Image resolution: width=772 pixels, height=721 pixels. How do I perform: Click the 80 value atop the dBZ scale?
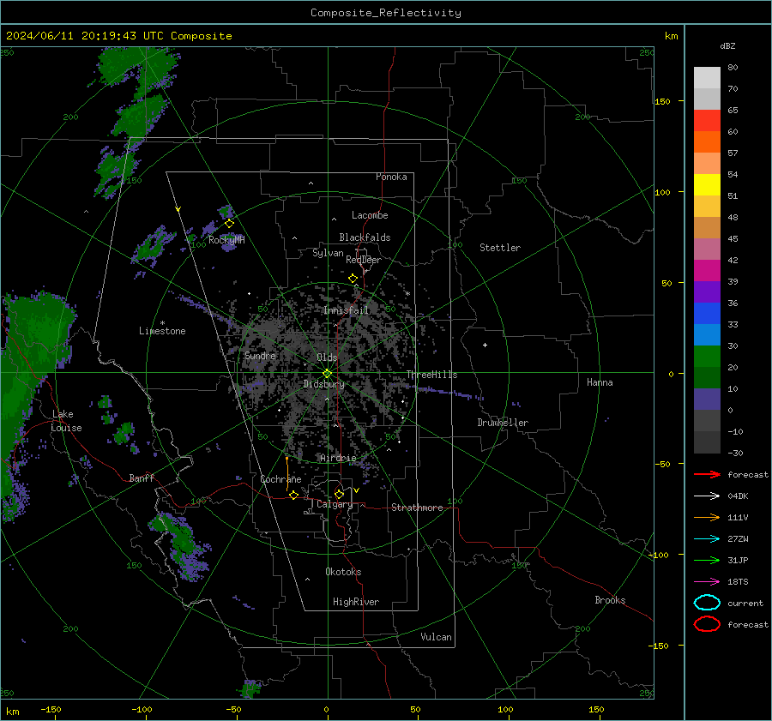click(x=733, y=68)
